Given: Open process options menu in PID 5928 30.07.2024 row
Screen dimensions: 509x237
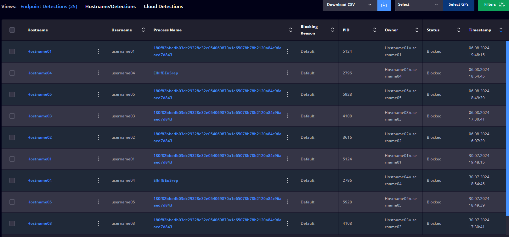Looking at the screenshot, I should click(x=287, y=202).
